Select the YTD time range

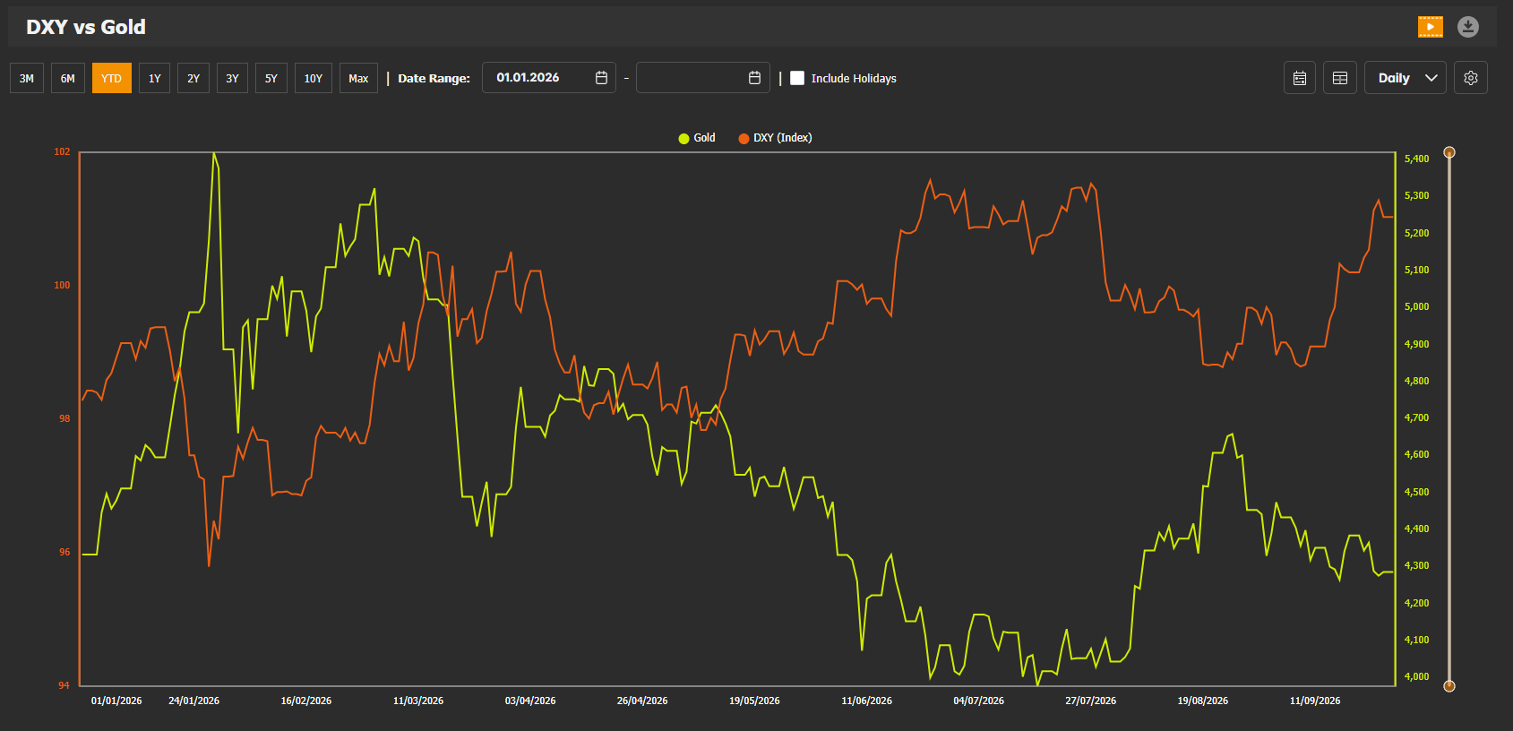(x=112, y=78)
